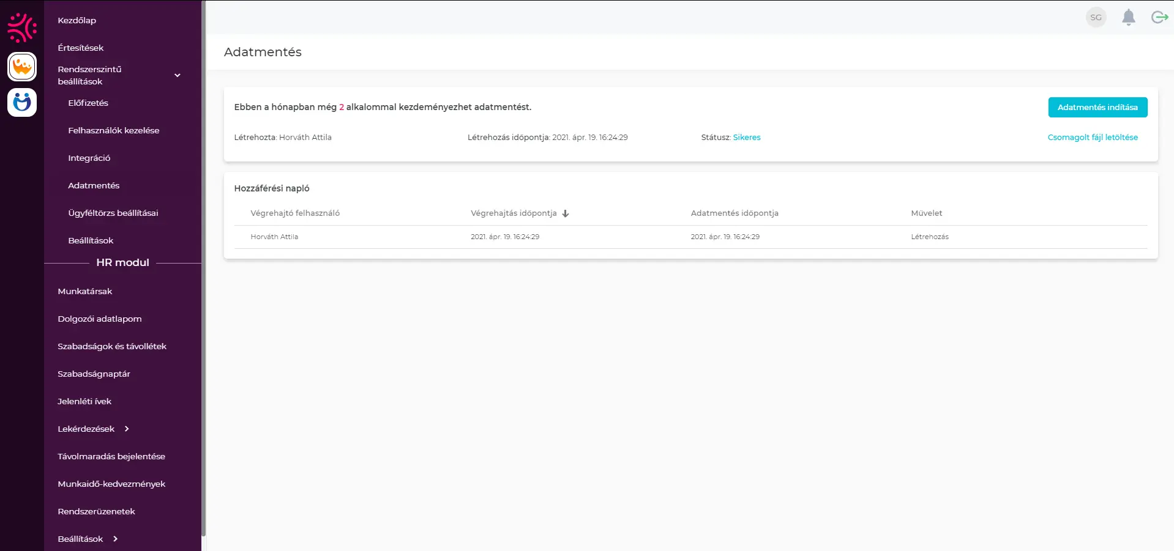Open the Előfizetés menu entry
The width and height of the screenshot is (1174, 551).
point(88,103)
